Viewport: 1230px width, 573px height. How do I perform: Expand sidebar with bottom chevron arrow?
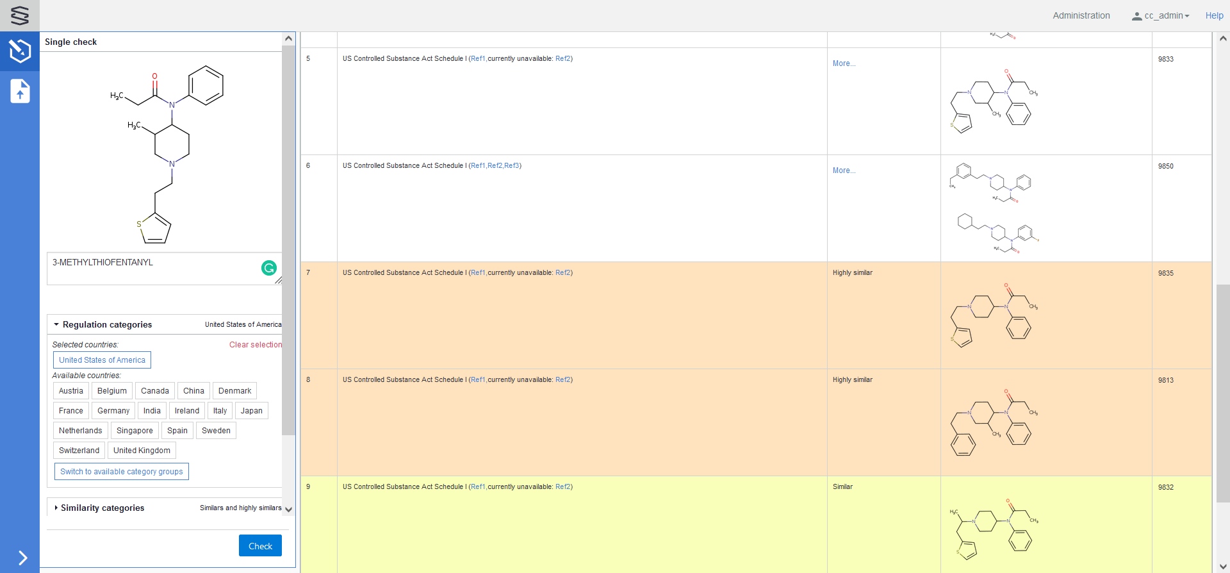(22, 558)
